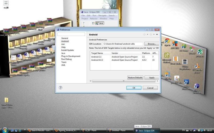Click the Java perspective button in Eclipse
The height and width of the screenshot is (133, 214).
[x=100, y=23]
